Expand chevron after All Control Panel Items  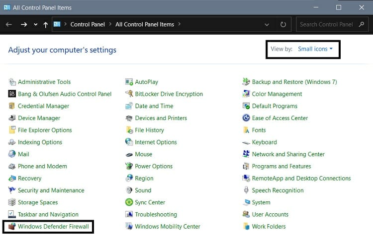tap(179, 24)
